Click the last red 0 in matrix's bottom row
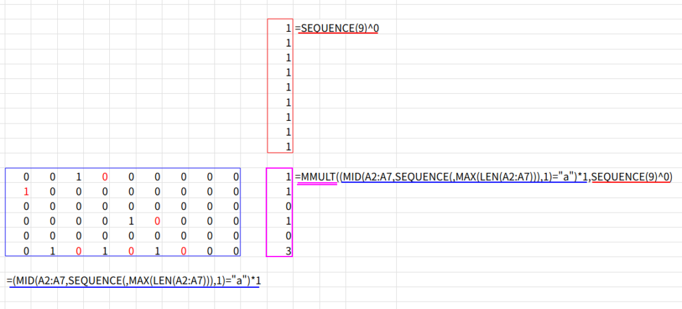 [183, 250]
